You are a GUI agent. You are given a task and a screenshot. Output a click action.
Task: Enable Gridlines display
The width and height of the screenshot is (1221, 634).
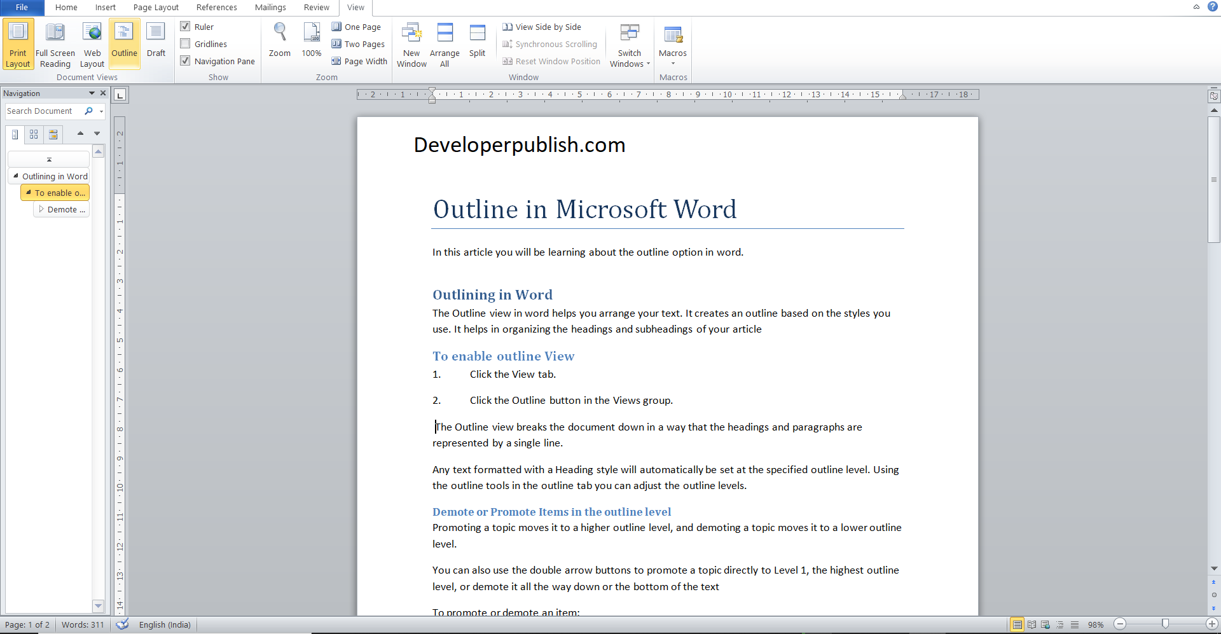(x=186, y=43)
